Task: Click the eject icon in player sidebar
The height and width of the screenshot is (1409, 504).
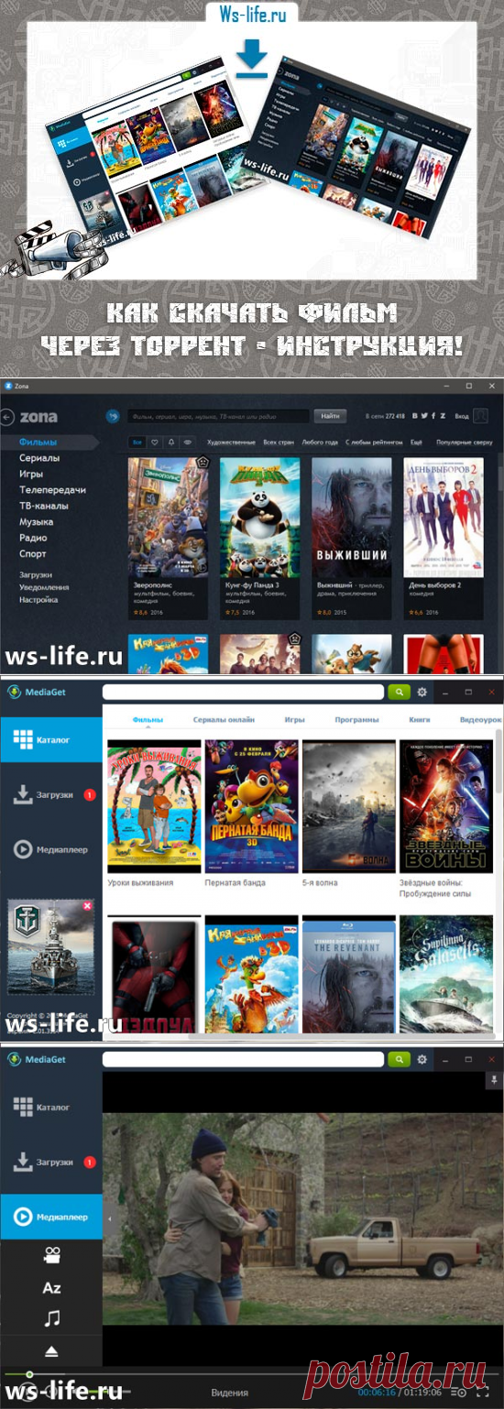Action: (51, 1350)
